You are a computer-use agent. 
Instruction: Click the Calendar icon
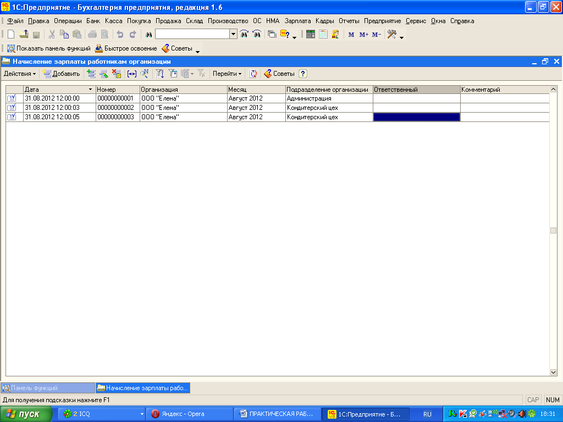pos(323,35)
